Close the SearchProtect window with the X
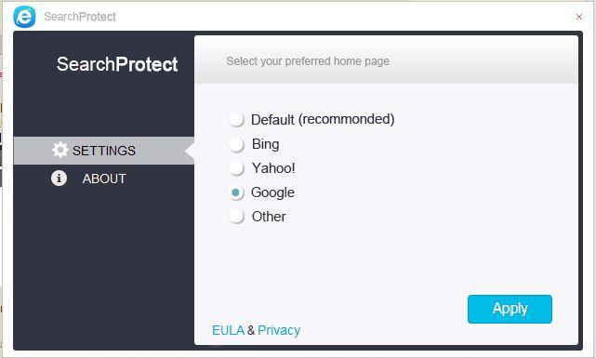Viewport: 596px width, 358px height. [579, 17]
